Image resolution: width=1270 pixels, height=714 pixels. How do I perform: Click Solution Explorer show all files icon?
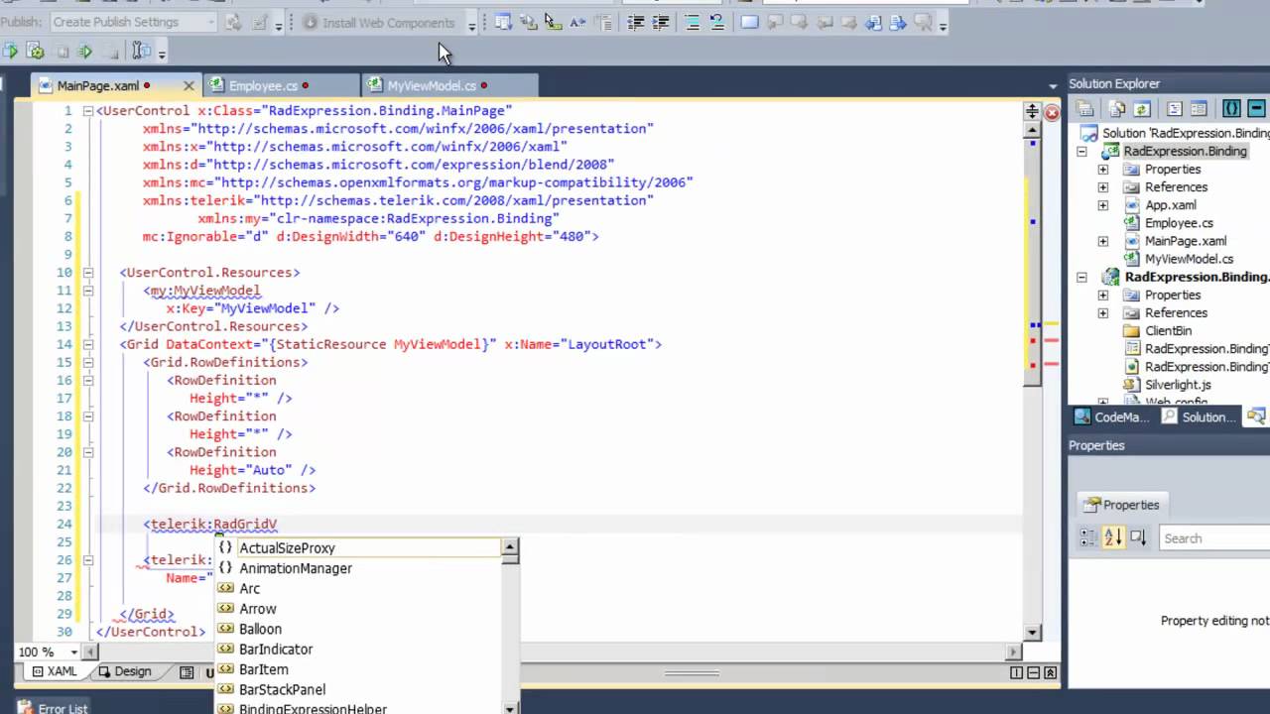[1117, 109]
